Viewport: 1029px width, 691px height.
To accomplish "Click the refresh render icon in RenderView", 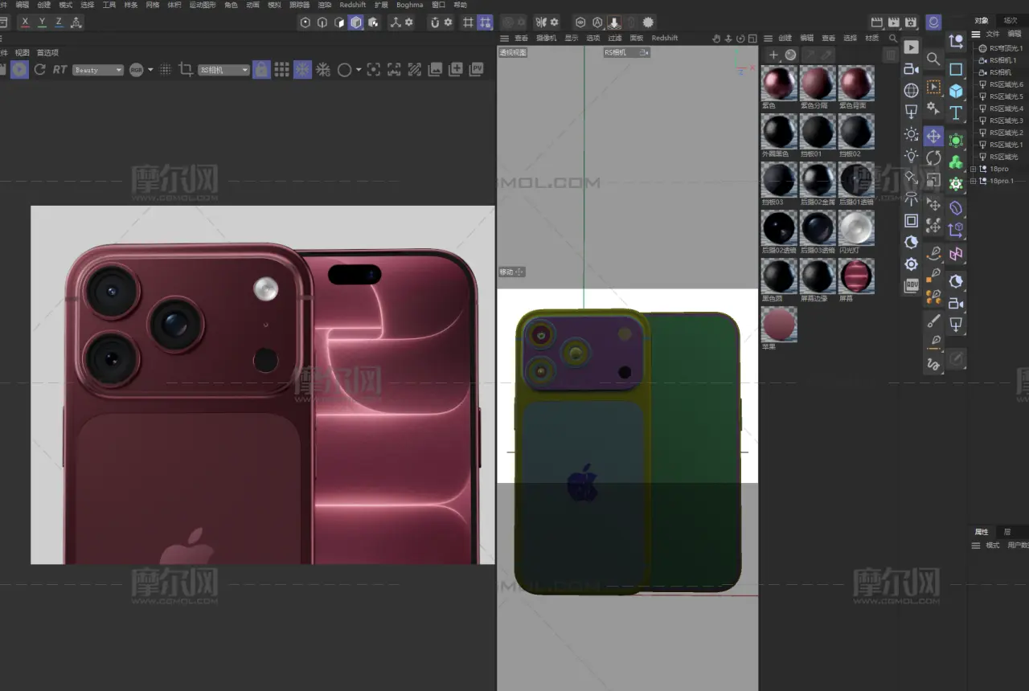I will coord(39,70).
